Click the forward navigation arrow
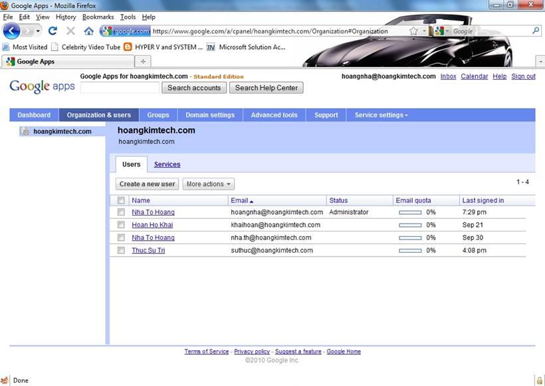 pyautogui.click(x=27, y=31)
